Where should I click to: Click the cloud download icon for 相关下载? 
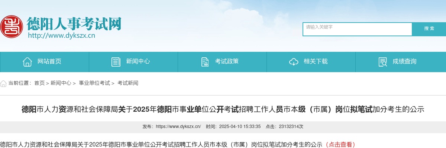294,62
